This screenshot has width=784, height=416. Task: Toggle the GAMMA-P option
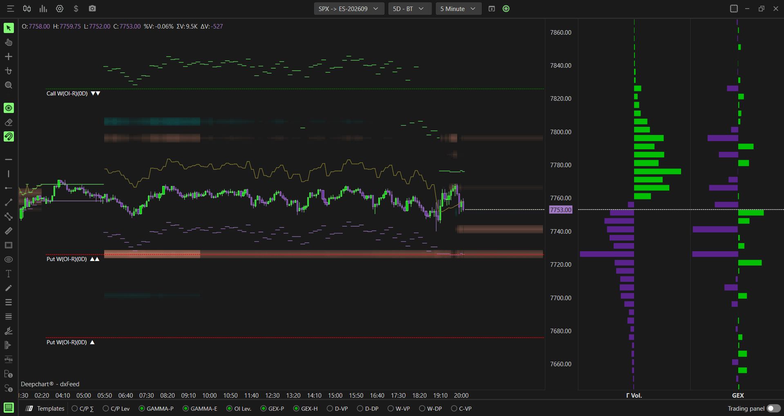156,408
